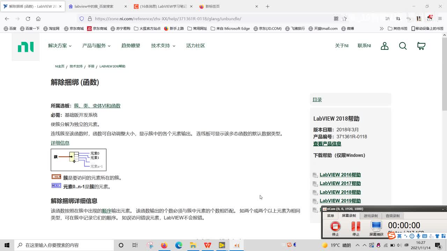Click the tracking protection shield icon

[82, 18]
